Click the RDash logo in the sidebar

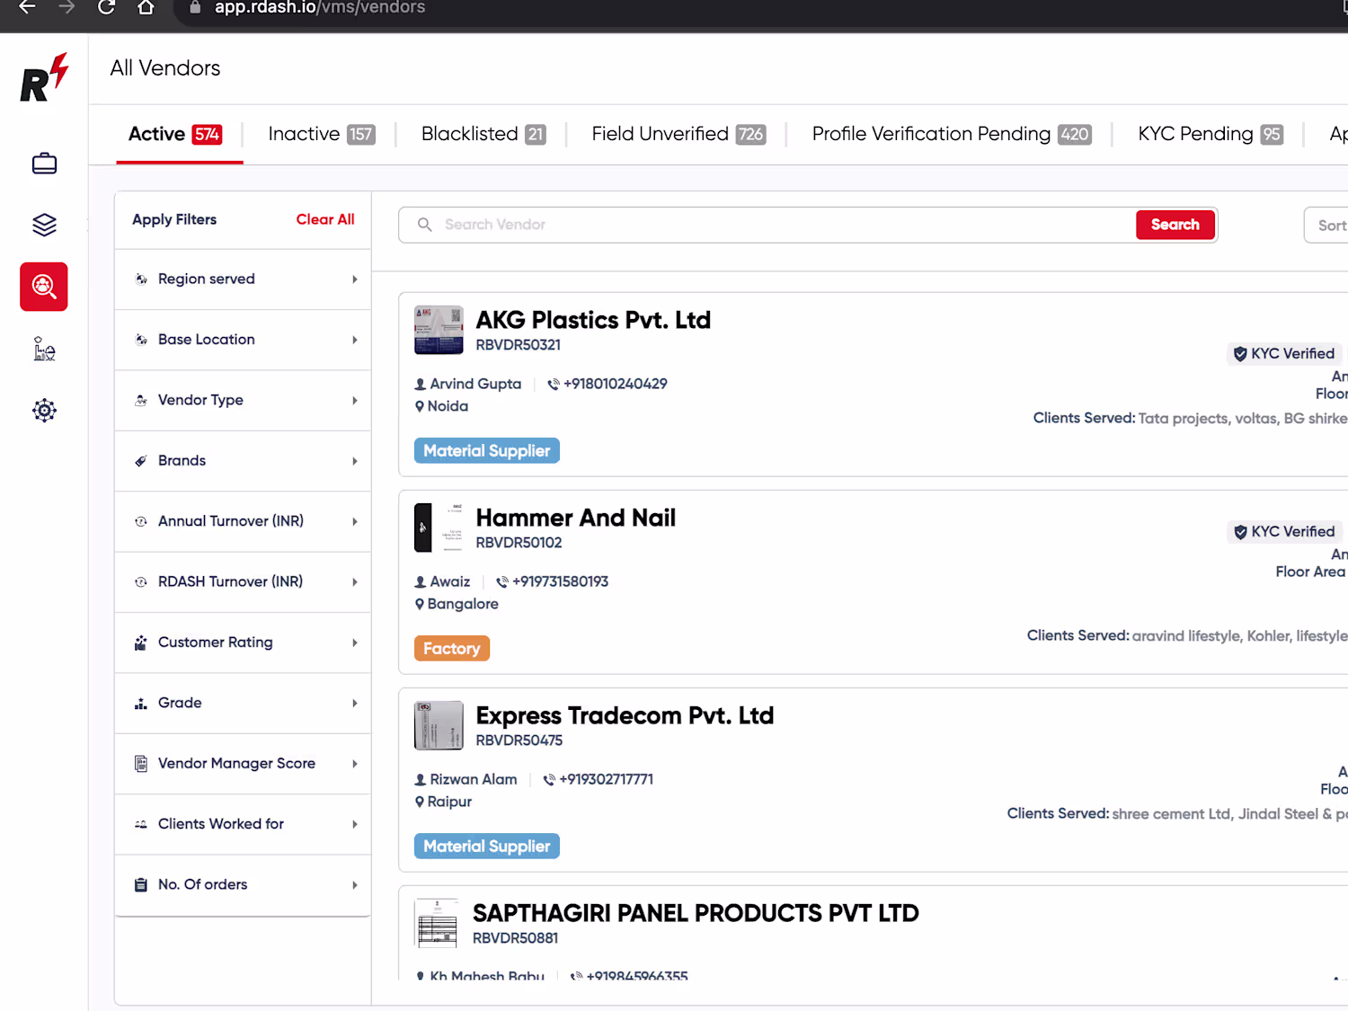44,77
